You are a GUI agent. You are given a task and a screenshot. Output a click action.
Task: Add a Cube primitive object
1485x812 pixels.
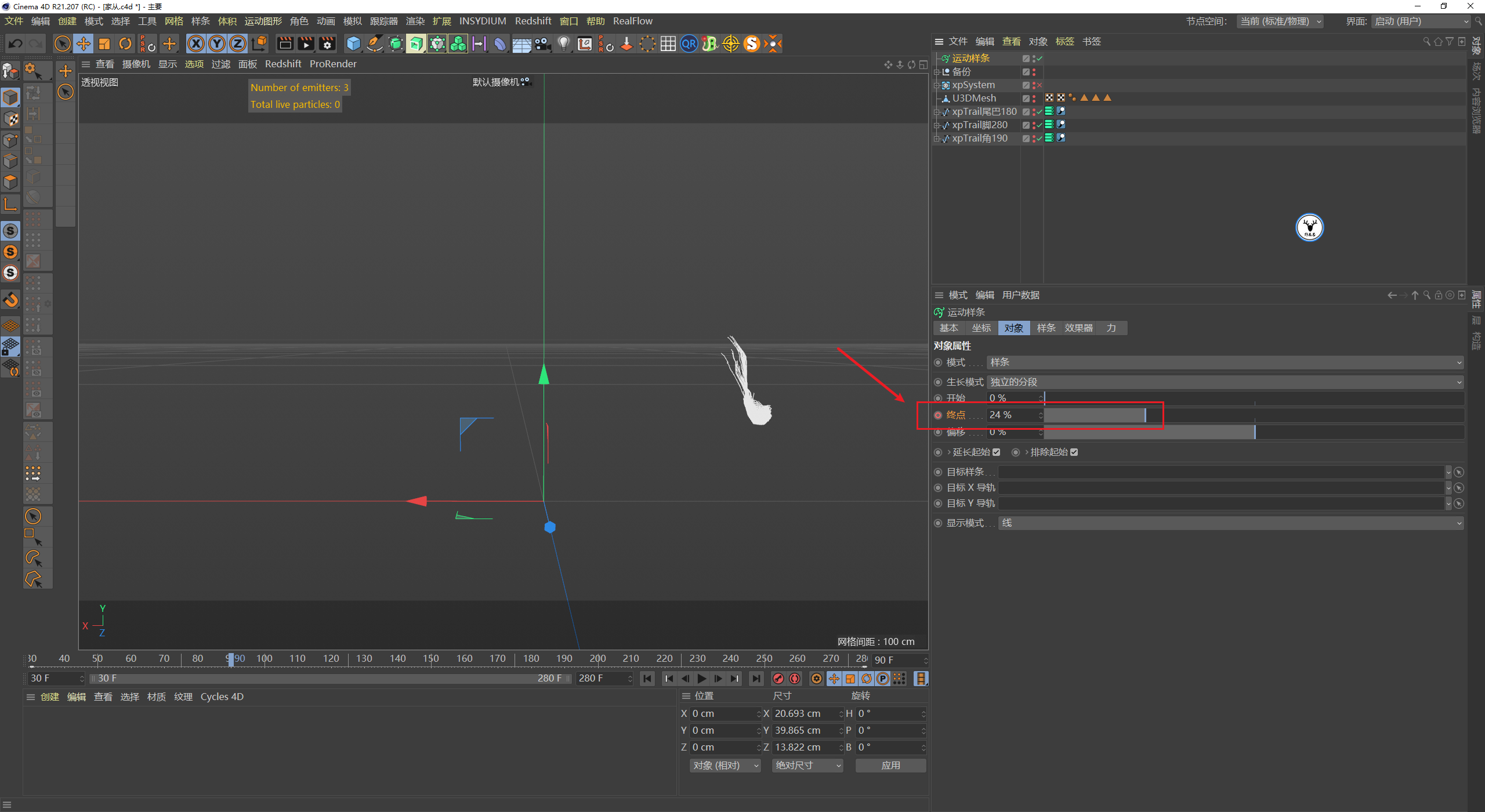coord(353,44)
